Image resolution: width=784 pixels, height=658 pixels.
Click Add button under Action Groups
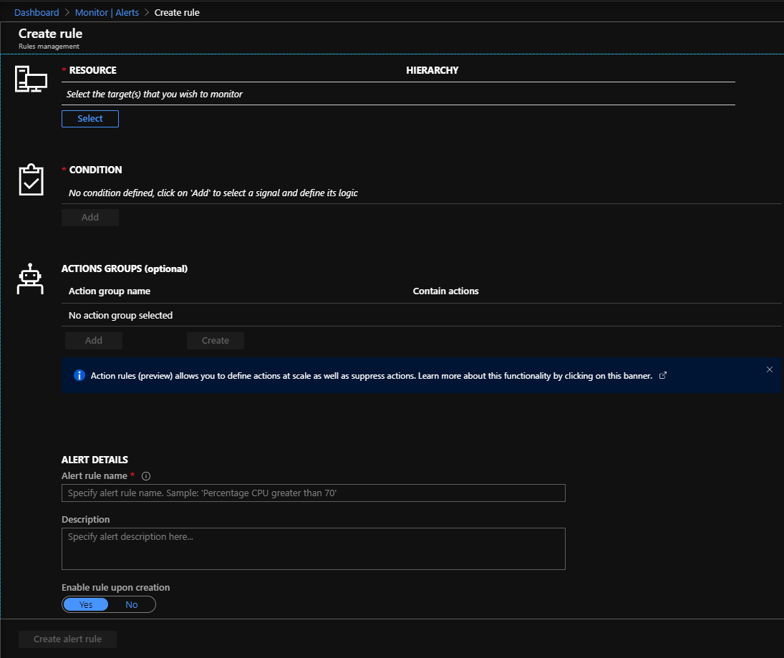[94, 341]
